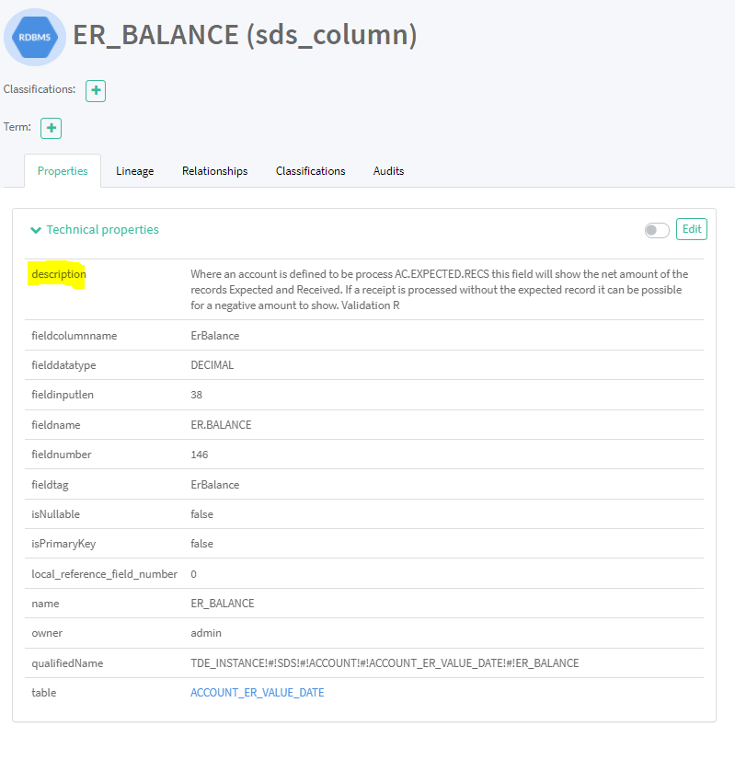The width and height of the screenshot is (735, 760).
Task: Click the owner value admin
Action: click(x=206, y=633)
